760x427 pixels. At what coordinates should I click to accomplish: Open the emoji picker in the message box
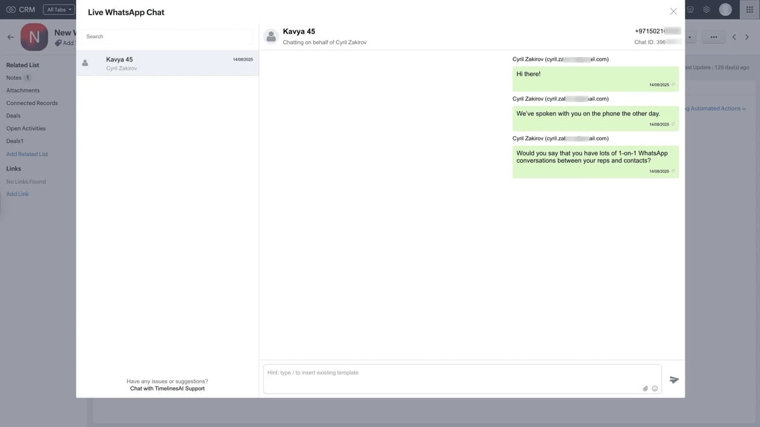pos(654,388)
